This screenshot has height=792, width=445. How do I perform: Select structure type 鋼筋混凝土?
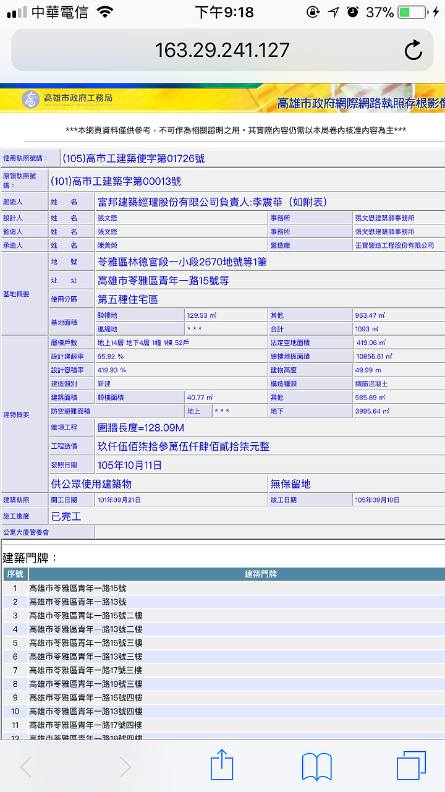(x=371, y=383)
